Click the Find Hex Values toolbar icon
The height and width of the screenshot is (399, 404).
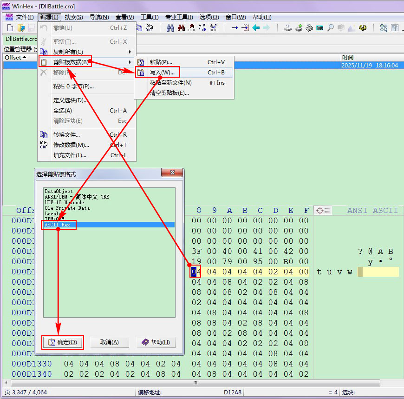pyautogui.click(x=192, y=28)
